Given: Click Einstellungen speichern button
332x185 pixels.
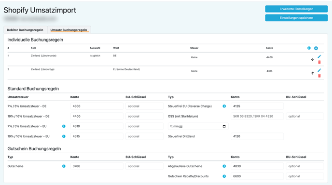Looking at the screenshot, I should [x=296, y=18].
